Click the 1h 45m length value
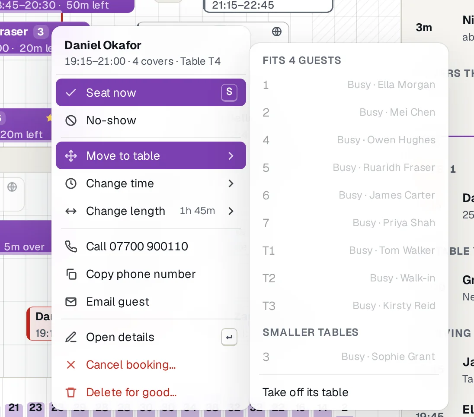This screenshot has height=417, width=474. (197, 211)
